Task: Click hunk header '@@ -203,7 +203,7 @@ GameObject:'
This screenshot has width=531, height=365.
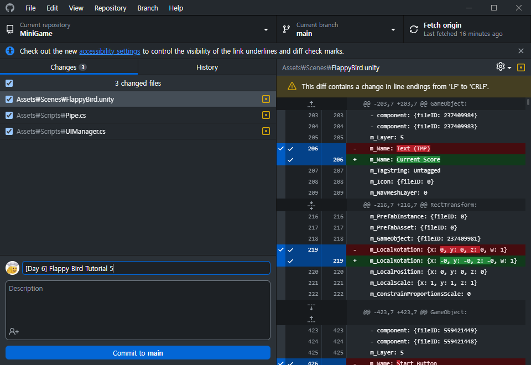Action: pyautogui.click(x=415, y=103)
